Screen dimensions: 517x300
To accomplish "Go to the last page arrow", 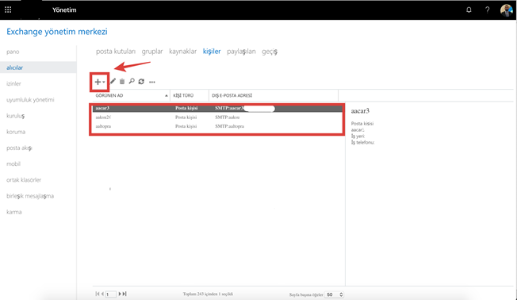I will (124, 294).
